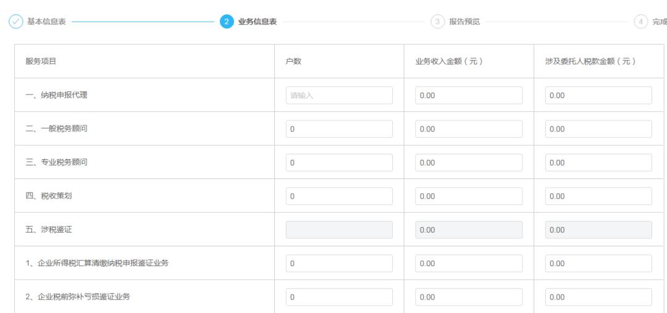Select the 业务信息表 step label
The width and height of the screenshot is (667, 313).
257,22
